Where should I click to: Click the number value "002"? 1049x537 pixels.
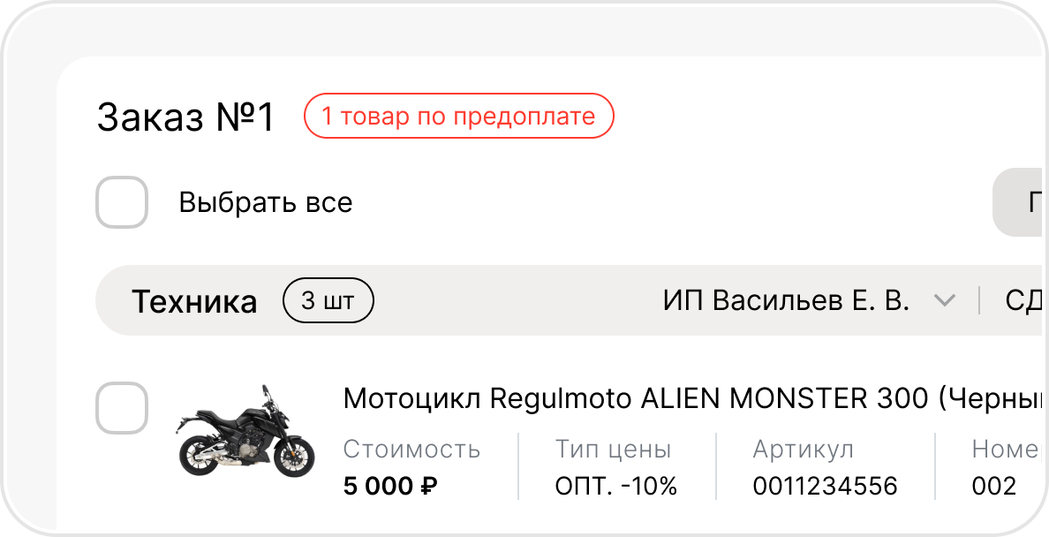[994, 485]
